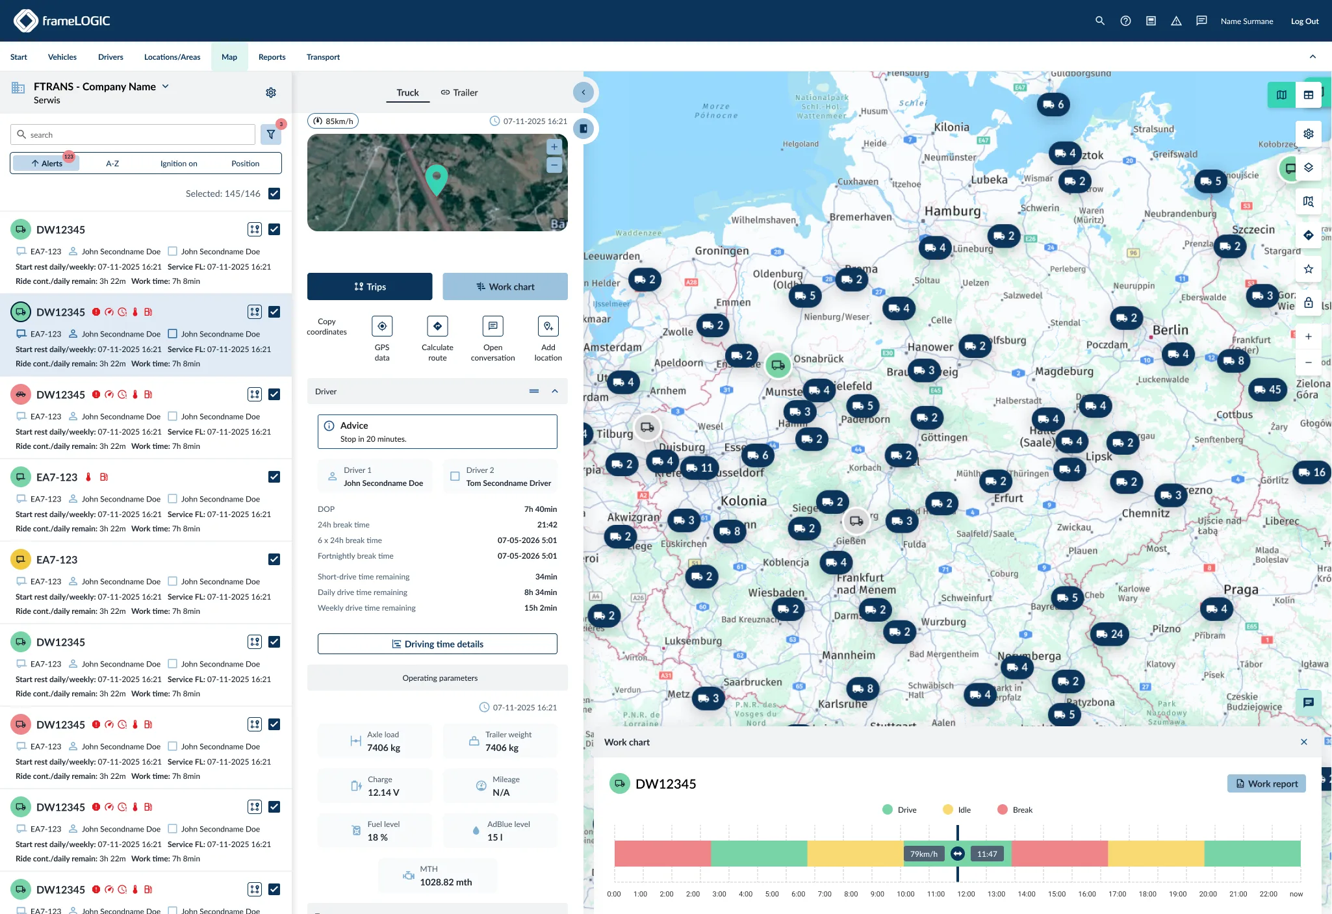Click Open conversation icon
Viewport: 1332px width, 914px height.
[493, 326]
